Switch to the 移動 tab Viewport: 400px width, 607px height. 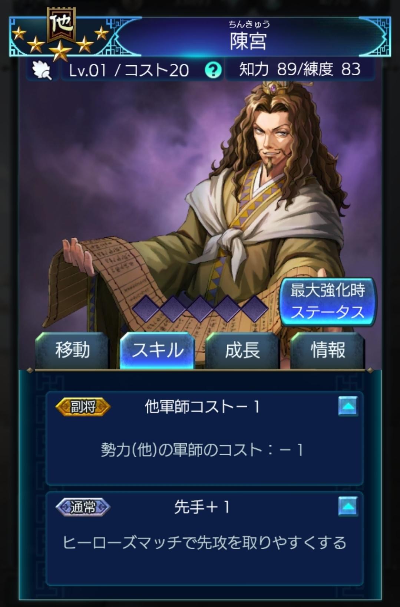[72, 350]
